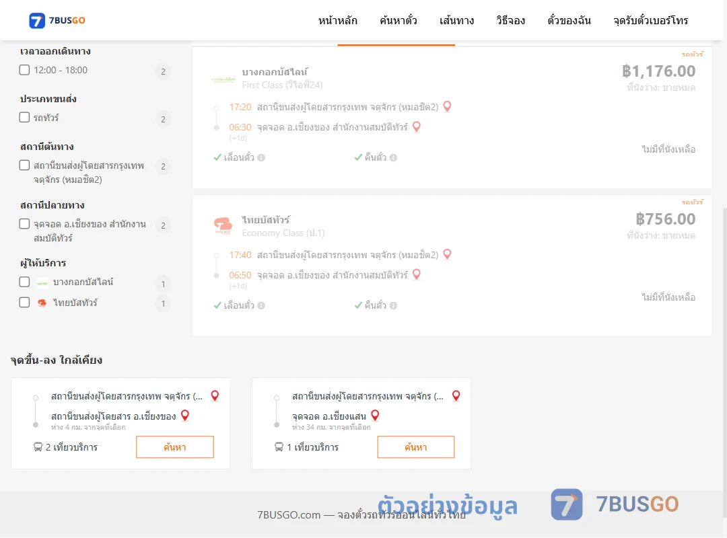Show เลื่อนตั๋ว info icon in ไทยบัสทัวร์ card

pyautogui.click(x=261, y=305)
